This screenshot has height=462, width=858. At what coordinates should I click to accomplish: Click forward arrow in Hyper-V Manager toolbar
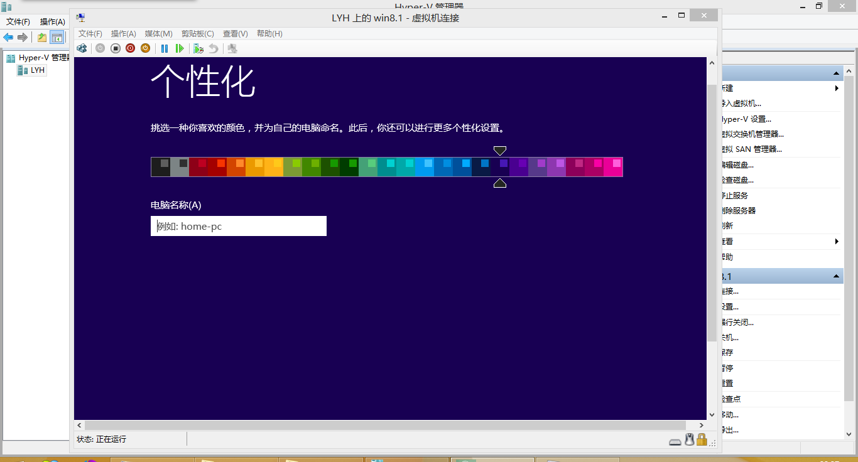pyautogui.click(x=23, y=38)
